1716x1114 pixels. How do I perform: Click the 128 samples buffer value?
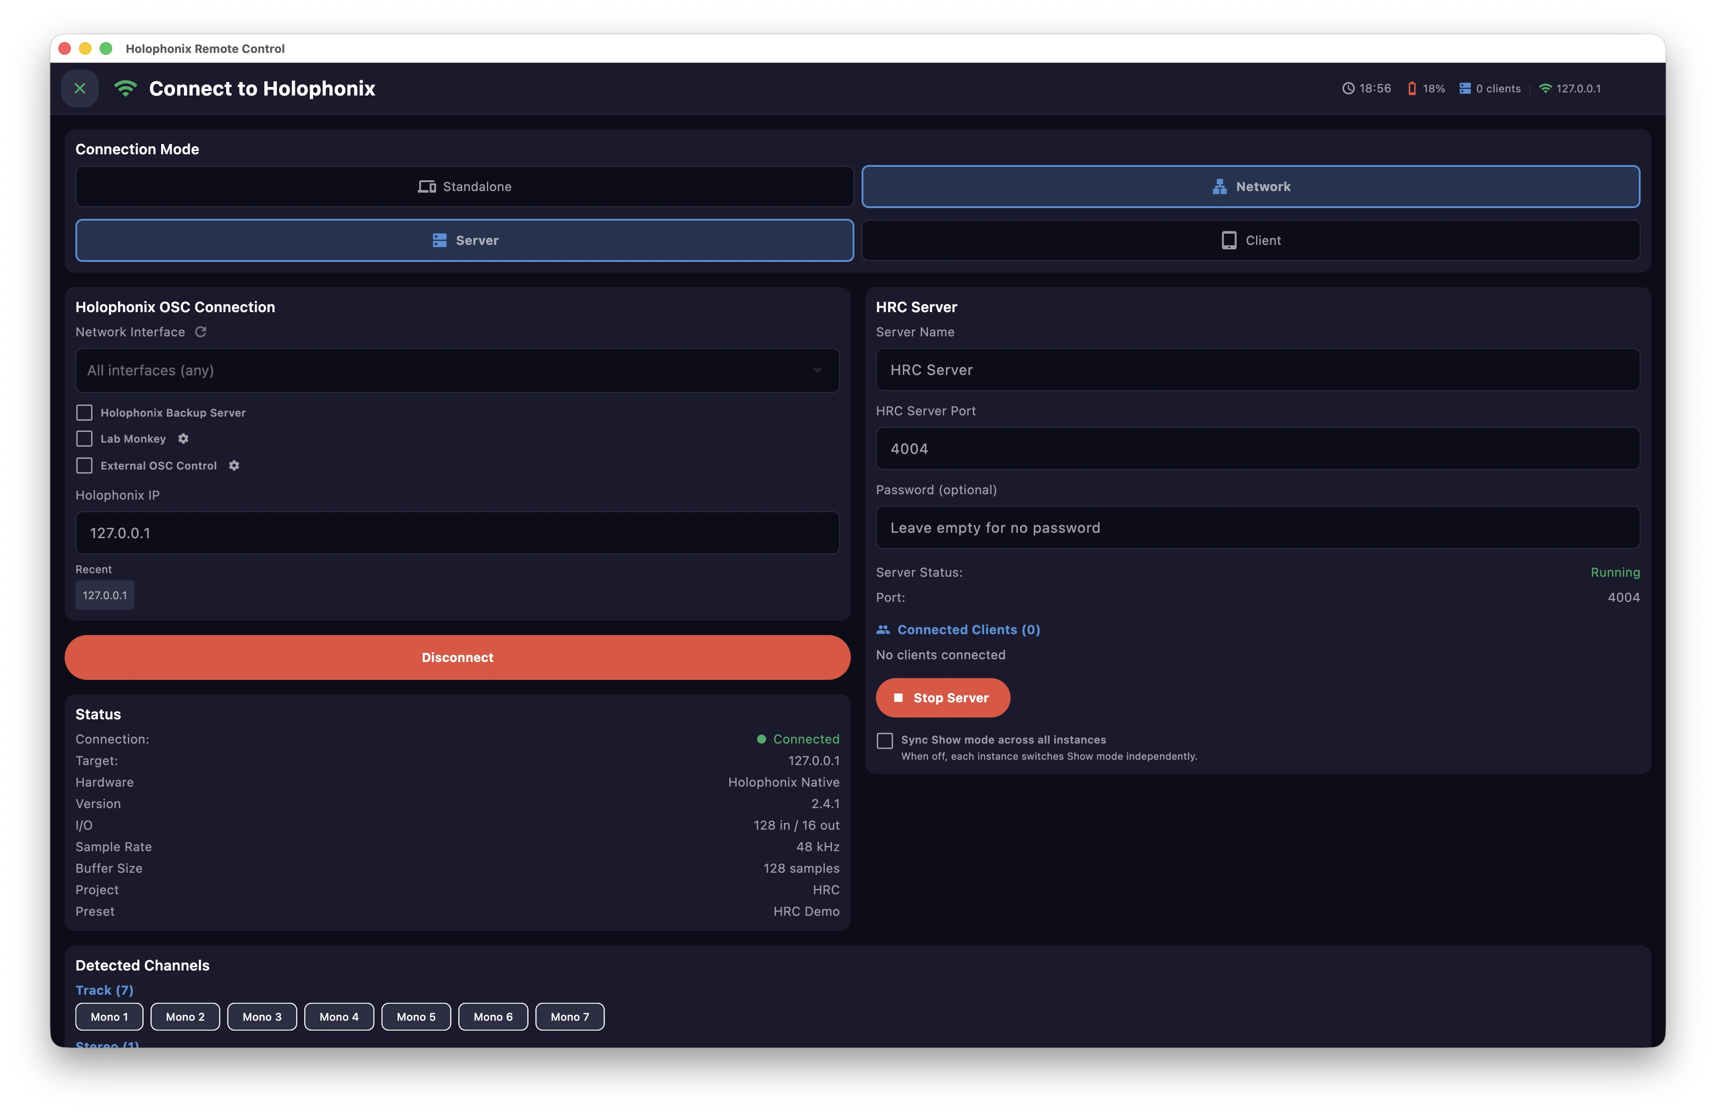click(802, 868)
